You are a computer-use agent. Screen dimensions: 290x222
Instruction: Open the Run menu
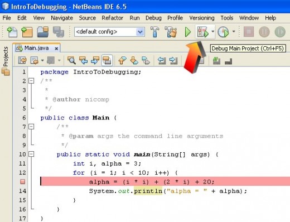134,18
